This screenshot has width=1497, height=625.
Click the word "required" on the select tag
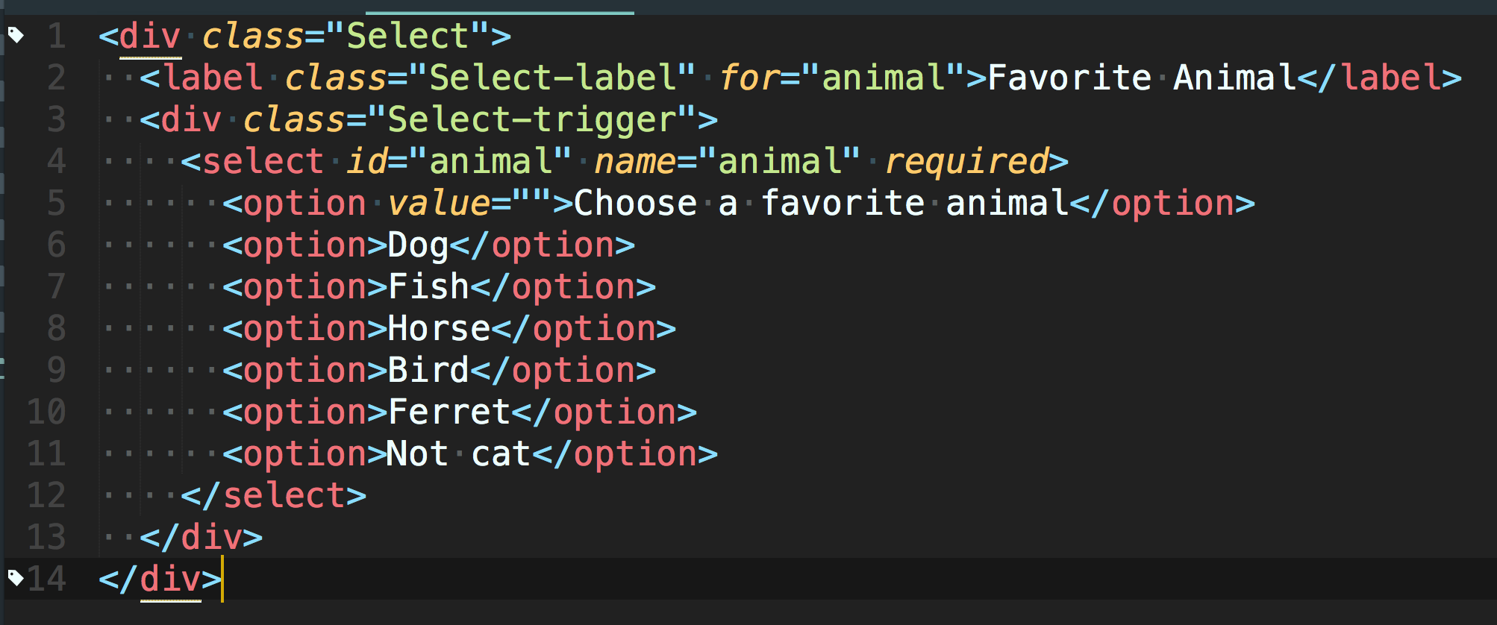coord(967,161)
